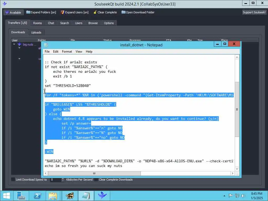Switch to the Transfers [1/0] tab
This screenshot has height=201, width=268.
[18, 23]
